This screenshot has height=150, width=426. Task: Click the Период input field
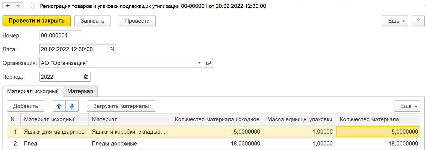point(61,77)
